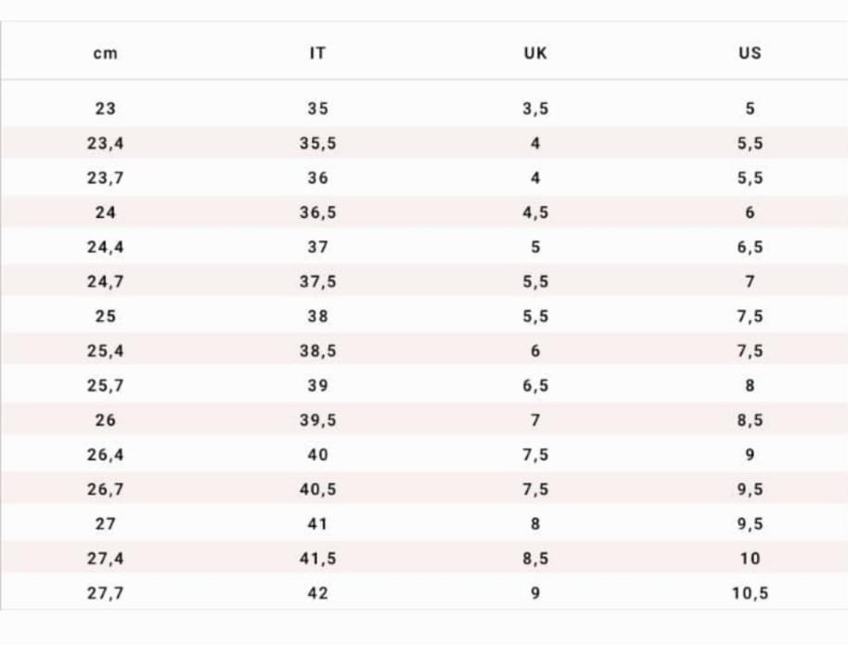Select IT size 35,5 cell
848x645 pixels.
(x=318, y=144)
